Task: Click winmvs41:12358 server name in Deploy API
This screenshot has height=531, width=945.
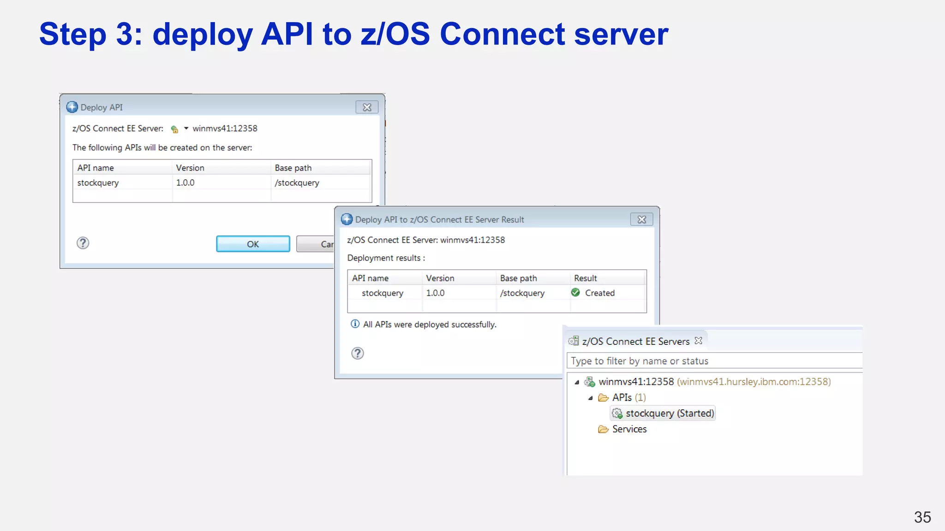Action: (x=225, y=129)
